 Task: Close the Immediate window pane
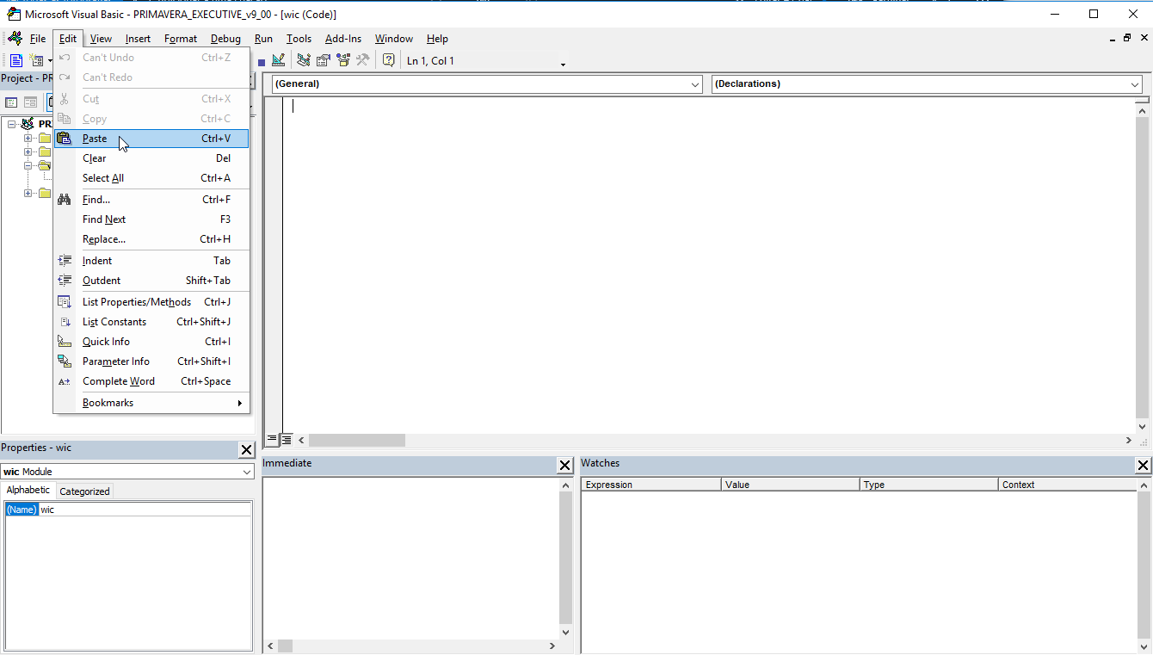coord(565,466)
